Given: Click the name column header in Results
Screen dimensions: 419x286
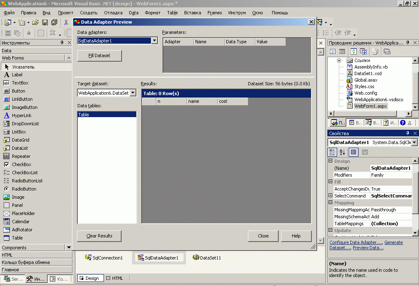Looking at the screenshot, I should point(202,101).
